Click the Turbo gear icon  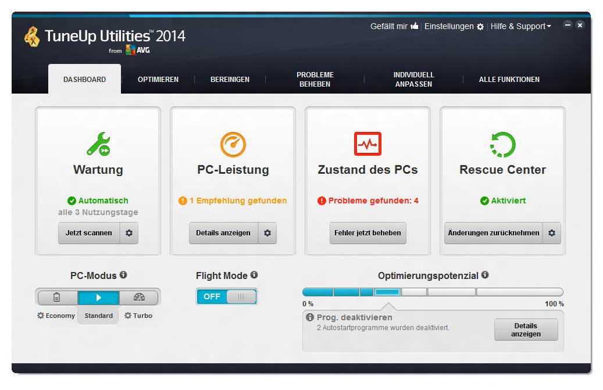pos(128,316)
